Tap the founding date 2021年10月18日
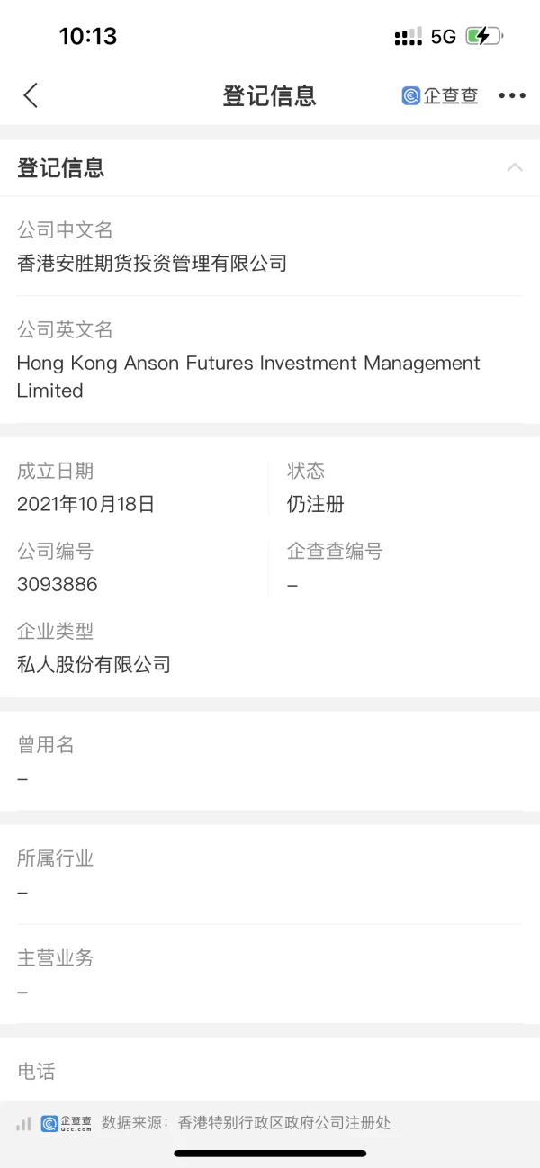This screenshot has width=540, height=1168. tap(85, 504)
